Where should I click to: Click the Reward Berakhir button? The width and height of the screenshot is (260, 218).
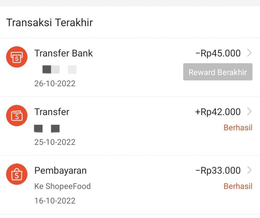[218, 72]
